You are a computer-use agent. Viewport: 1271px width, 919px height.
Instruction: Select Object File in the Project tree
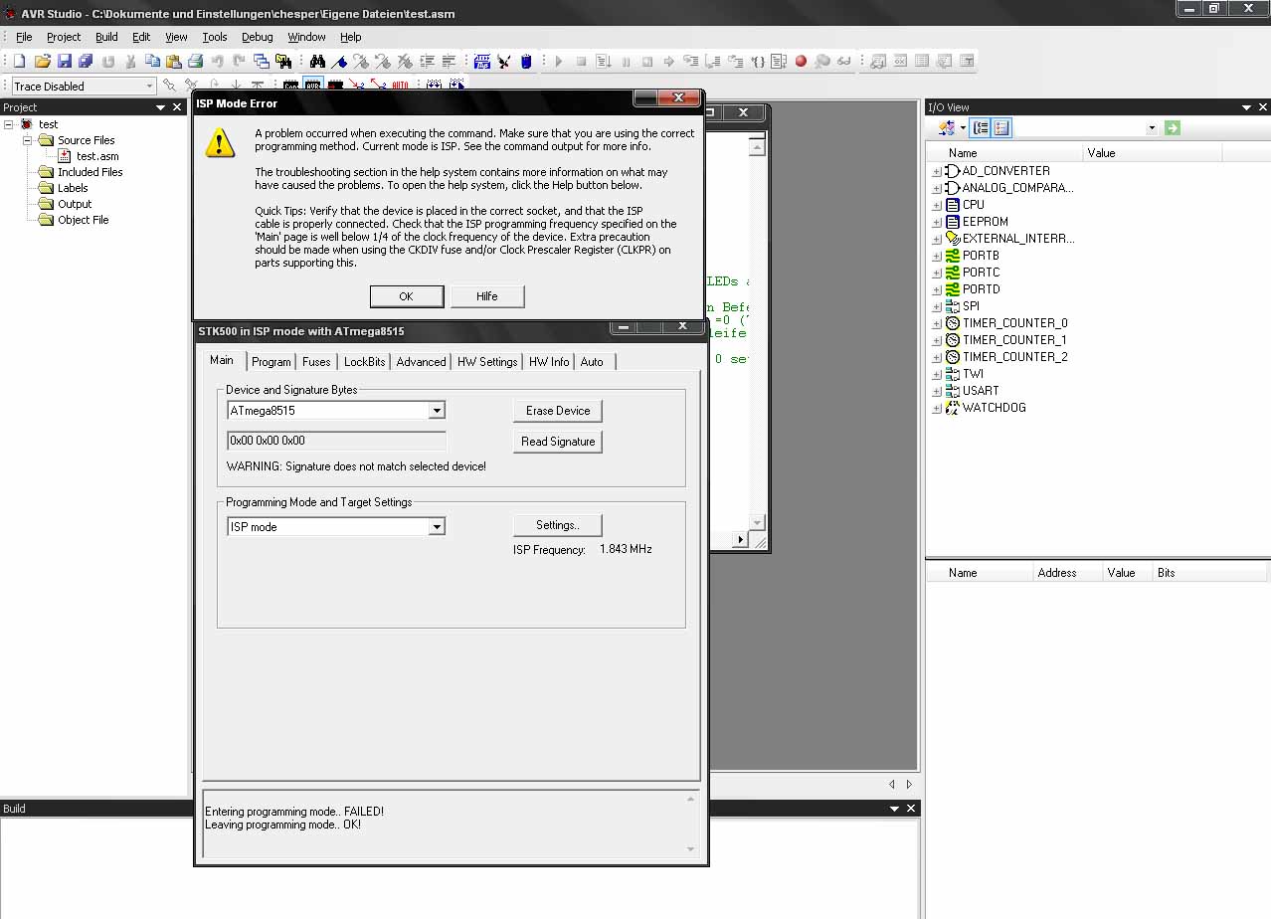pyautogui.click(x=83, y=220)
